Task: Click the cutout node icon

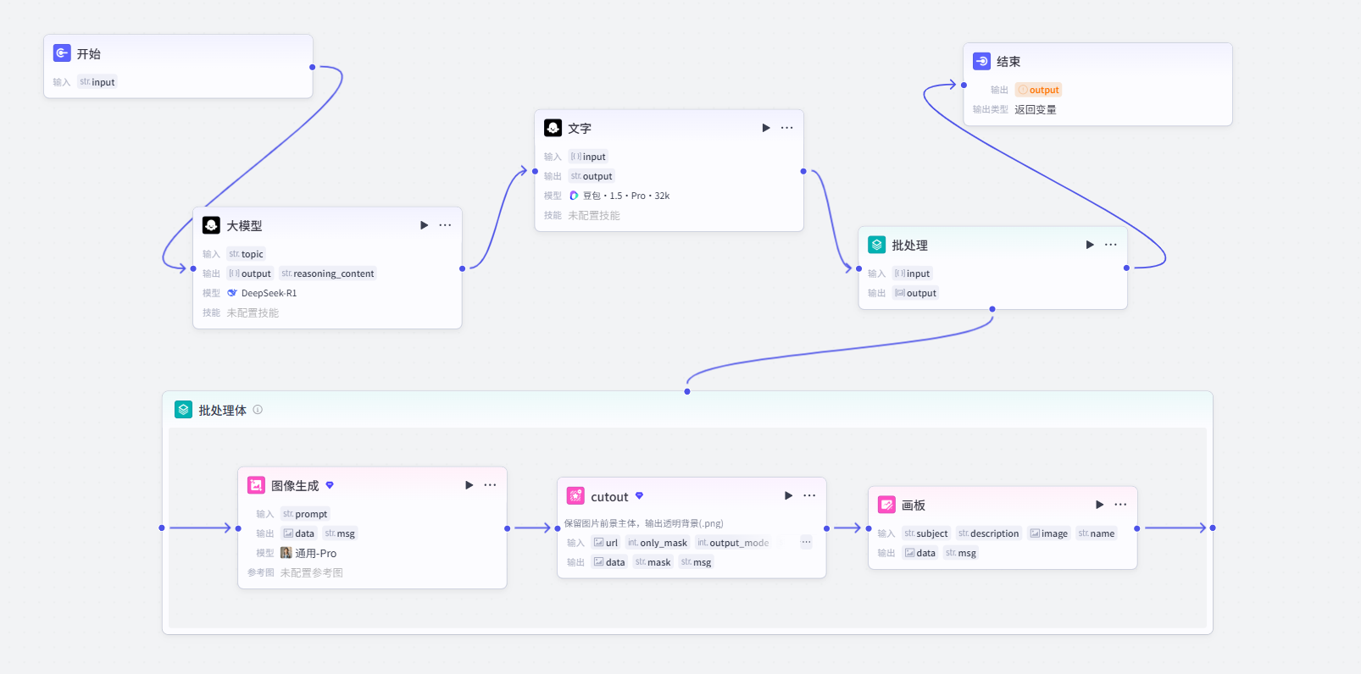Action: tap(575, 496)
